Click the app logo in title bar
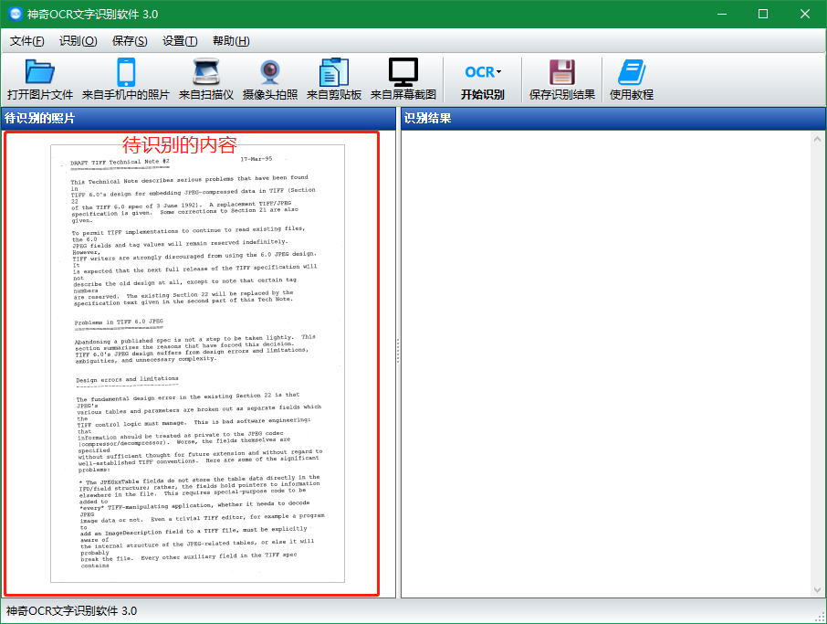The width and height of the screenshot is (827, 624). point(15,14)
